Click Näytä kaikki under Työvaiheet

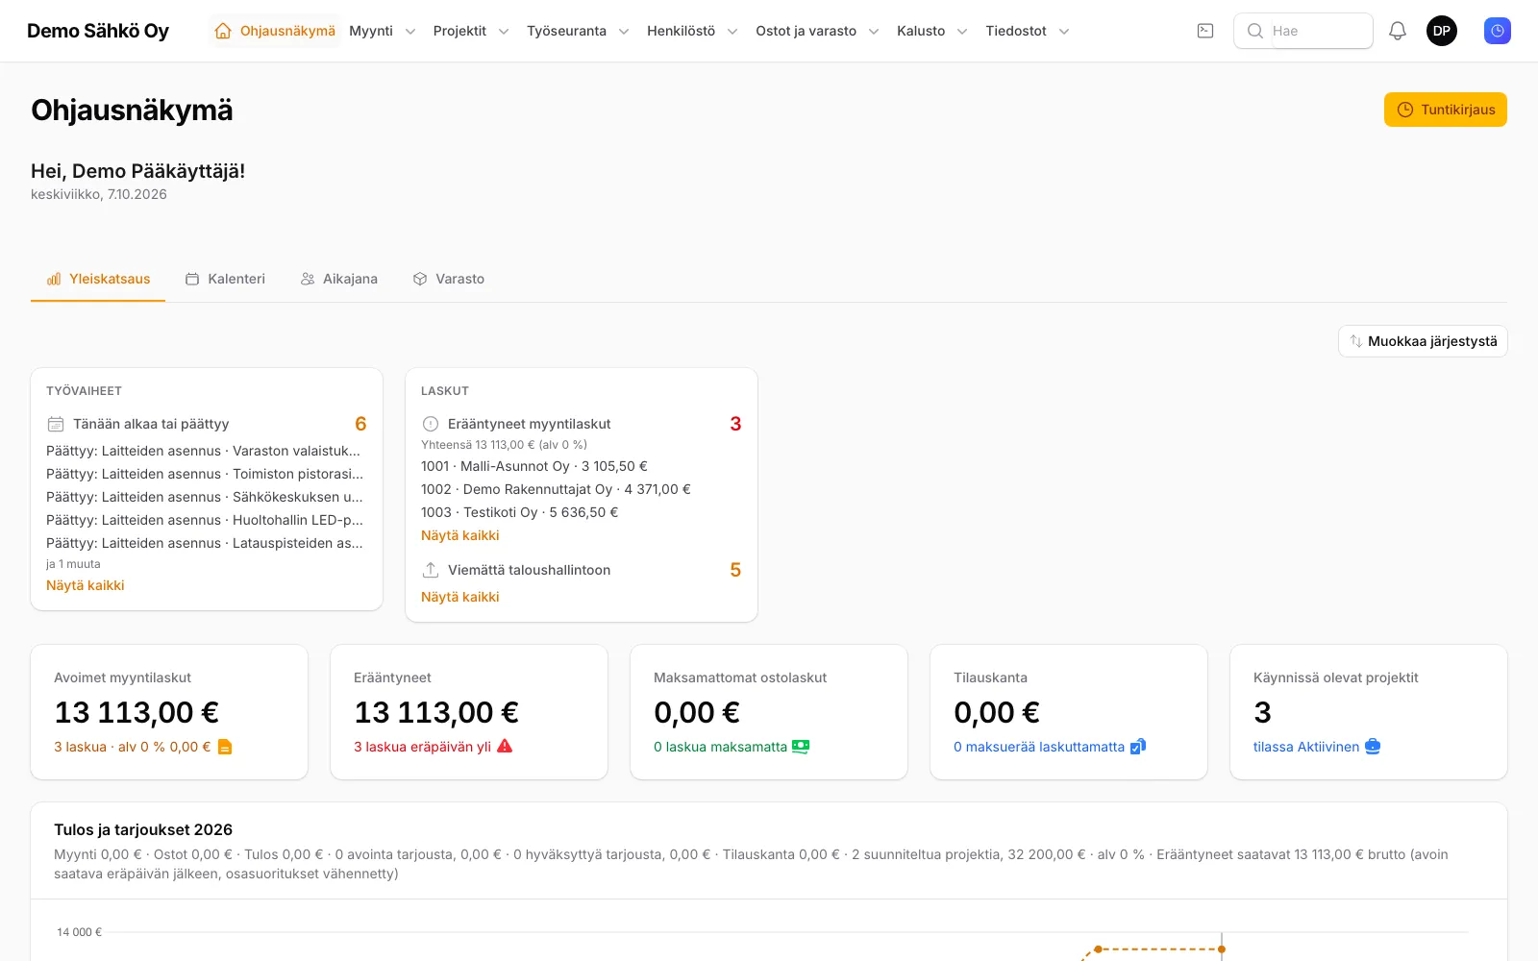pyautogui.click(x=86, y=585)
